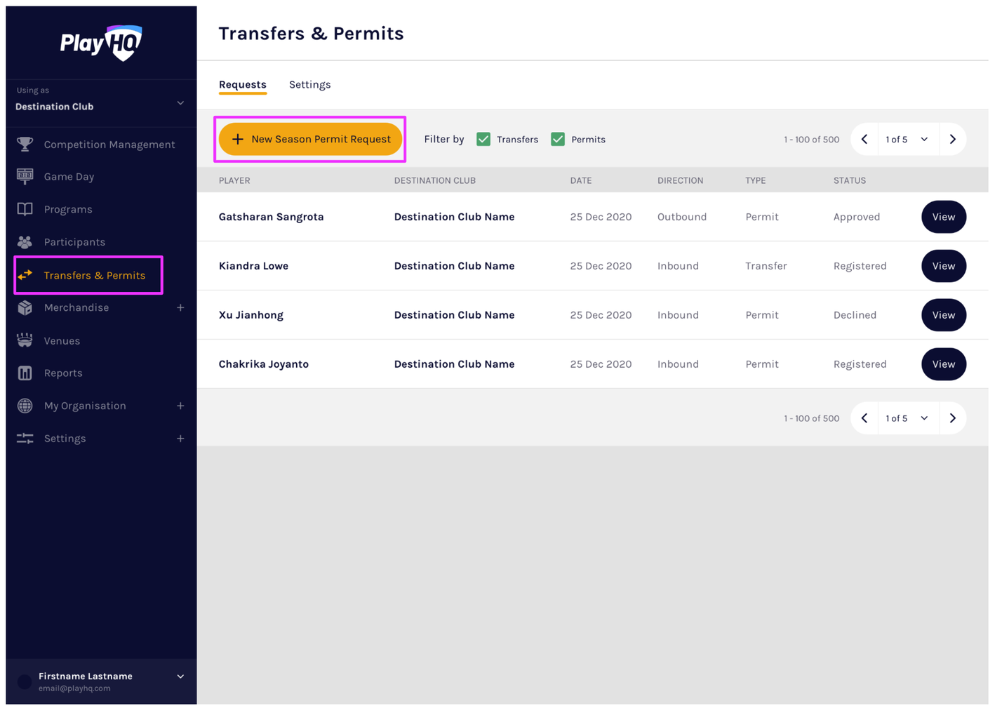Viewport: 1002px width, 713px height.
Task: Toggle the Permits filter checkbox
Action: pos(558,140)
